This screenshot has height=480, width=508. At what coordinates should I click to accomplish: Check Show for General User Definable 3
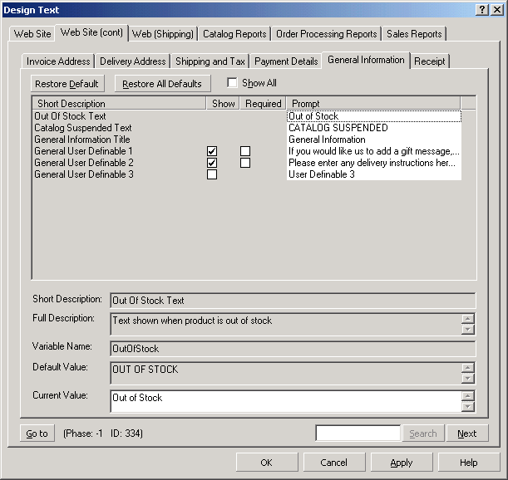point(212,174)
